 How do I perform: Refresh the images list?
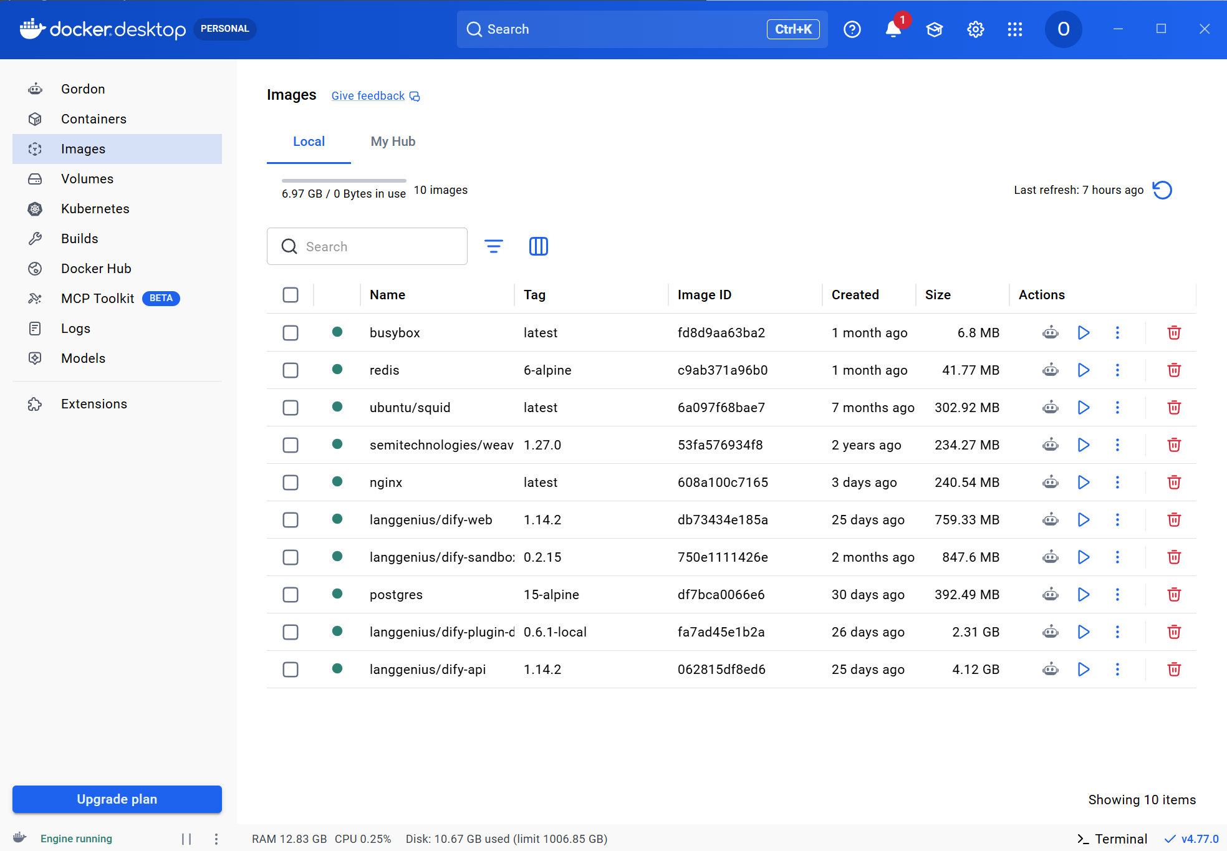click(1162, 190)
